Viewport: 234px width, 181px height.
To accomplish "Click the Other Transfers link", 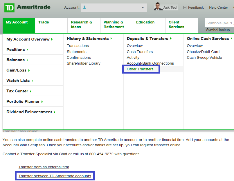I will [141, 69].
